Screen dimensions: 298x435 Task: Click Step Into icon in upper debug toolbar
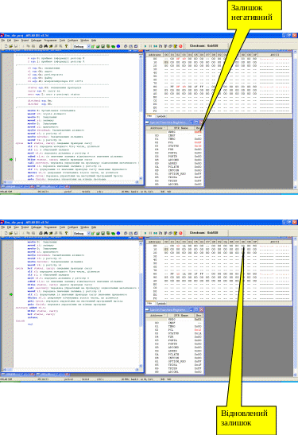tap(161, 46)
